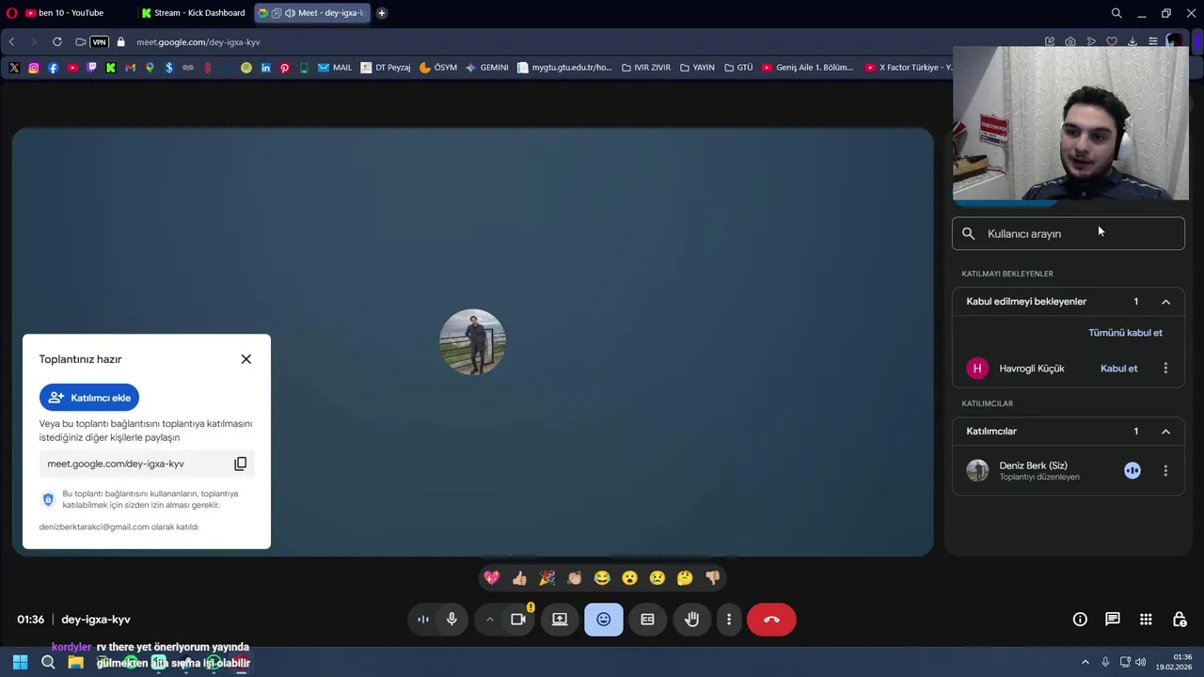This screenshot has width=1204, height=677.
Task: Open options menu for Havrogli Küçük
Action: (x=1165, y=369)
